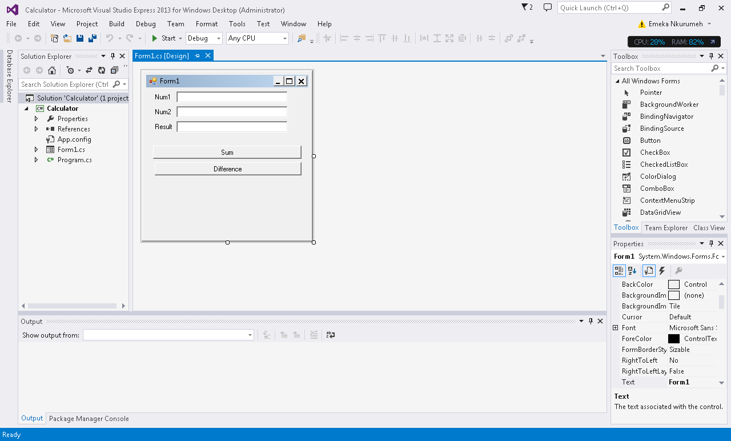Click the Save toolbar icon
Image resolution: width=731 pixels, height=441 pixels.
click(80, 38)
